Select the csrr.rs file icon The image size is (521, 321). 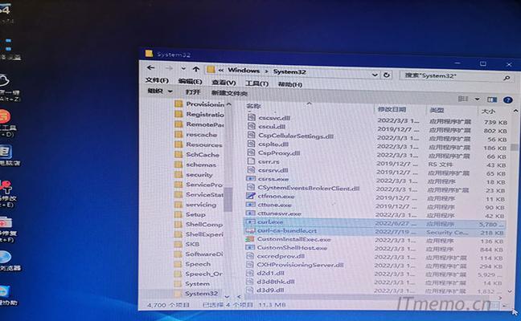tap(252, 161)
